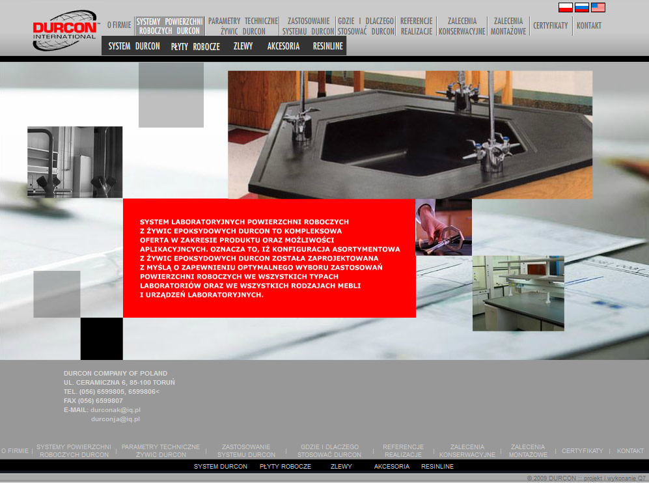The height and width of the screenshot is (483, 649).
Task: Select System Durcon in the dark submenu
Action: (x=134, y=46)
